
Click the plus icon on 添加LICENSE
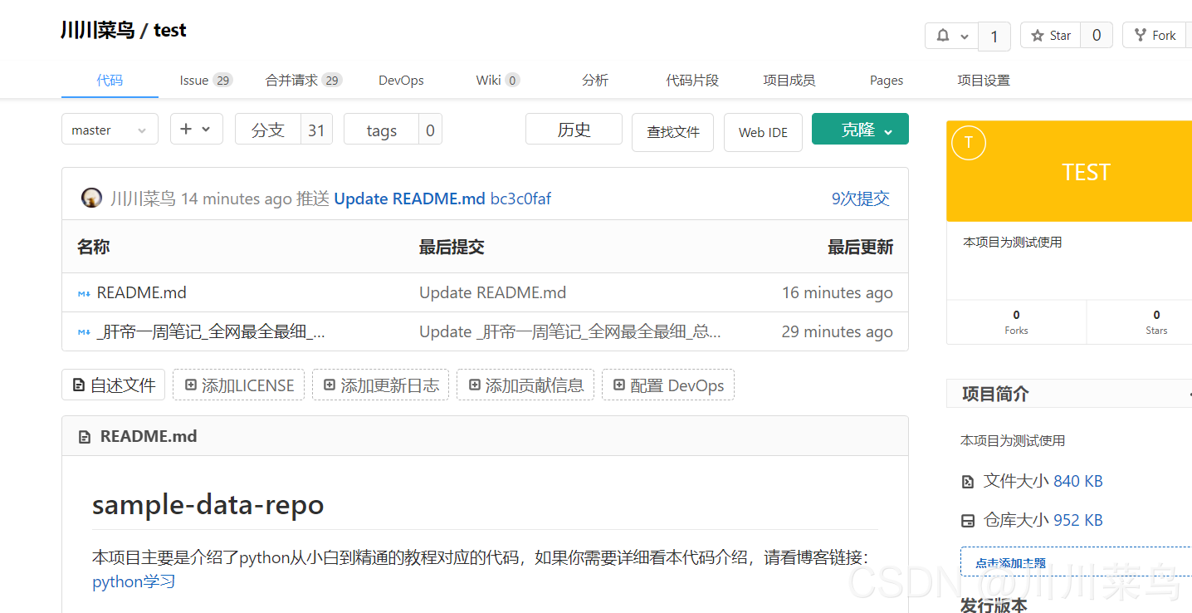pyautogui.click(x=191, y=385)
